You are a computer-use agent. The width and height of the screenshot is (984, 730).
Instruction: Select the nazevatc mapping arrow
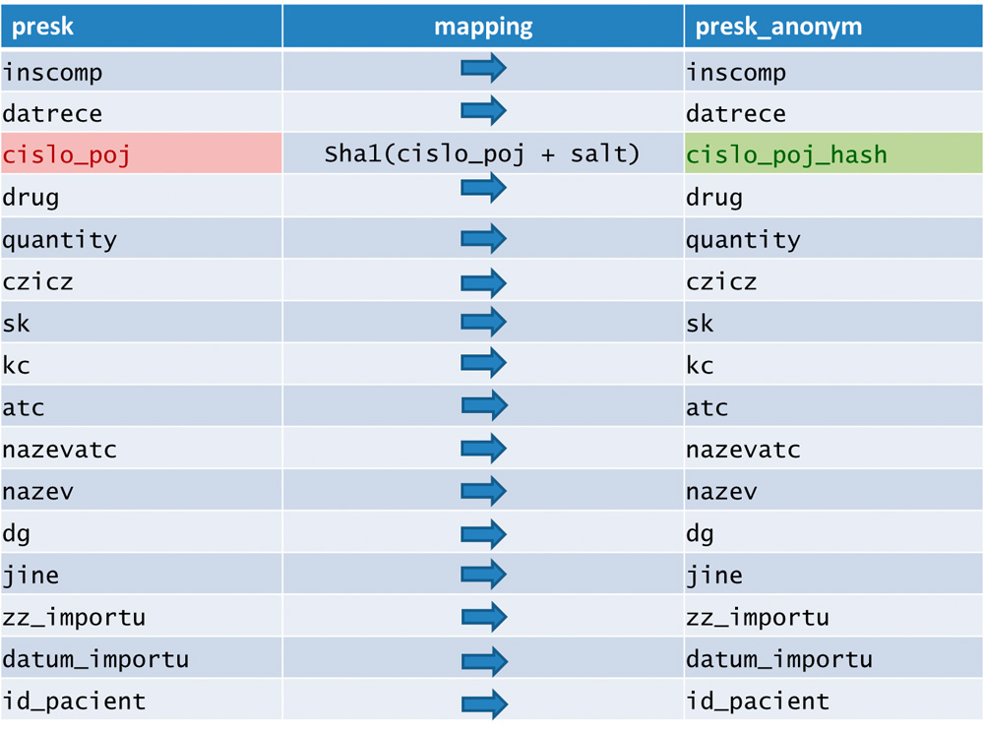pyautogui.click(x=483, y=449)
